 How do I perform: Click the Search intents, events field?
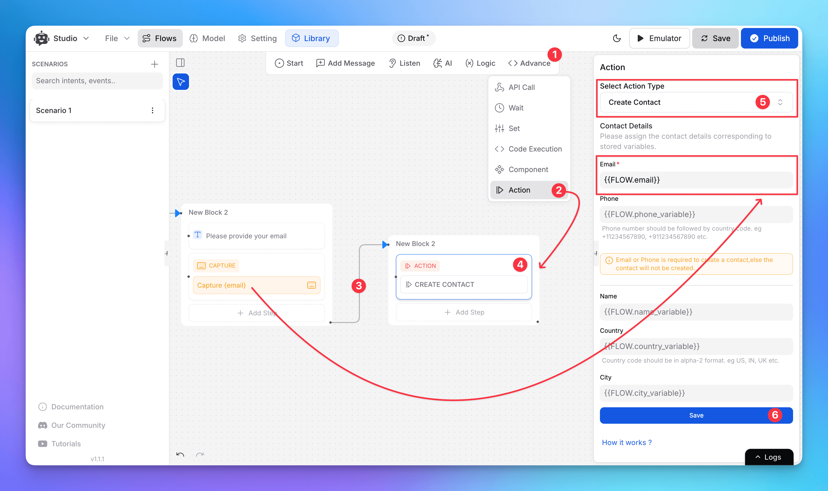(x=97, y=81)
